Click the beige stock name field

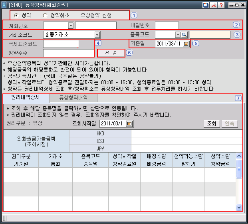coord(210,35)
